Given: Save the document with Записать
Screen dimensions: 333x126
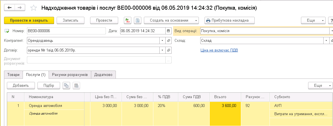Looking at the screenshot, I should [70, 20].
